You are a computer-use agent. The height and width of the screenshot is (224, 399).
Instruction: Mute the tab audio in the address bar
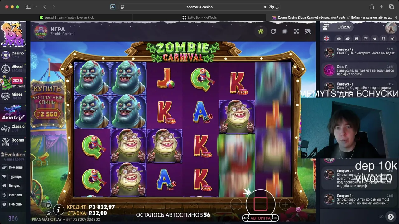point(265,7)
